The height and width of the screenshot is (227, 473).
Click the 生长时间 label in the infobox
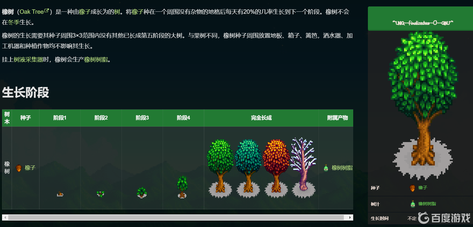click(x=380, y=219)
